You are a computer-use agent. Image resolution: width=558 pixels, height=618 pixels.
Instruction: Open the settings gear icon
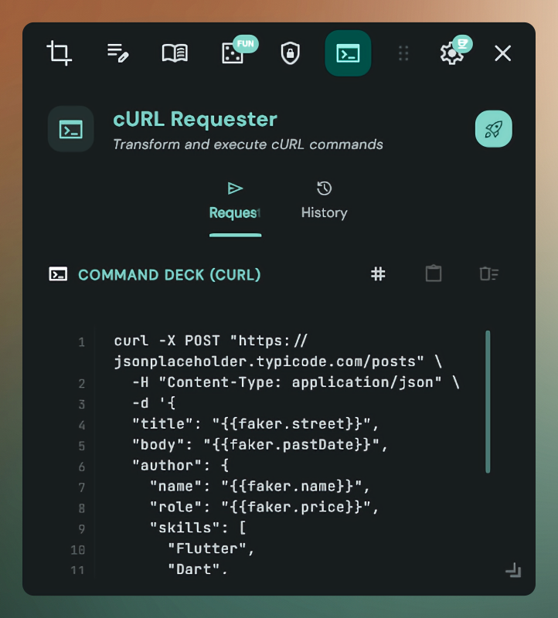pyautogui.click(x=451, y=54)
